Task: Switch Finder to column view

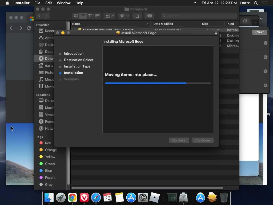Action: [x=90, y=16]
